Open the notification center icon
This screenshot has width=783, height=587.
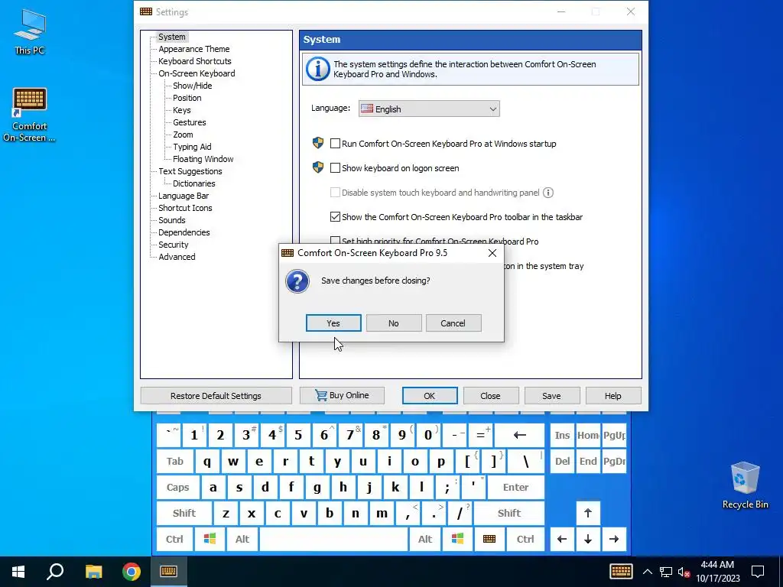coord(758,572)
